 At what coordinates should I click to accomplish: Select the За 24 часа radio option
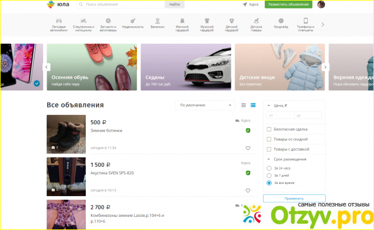[x=269, y=168]
